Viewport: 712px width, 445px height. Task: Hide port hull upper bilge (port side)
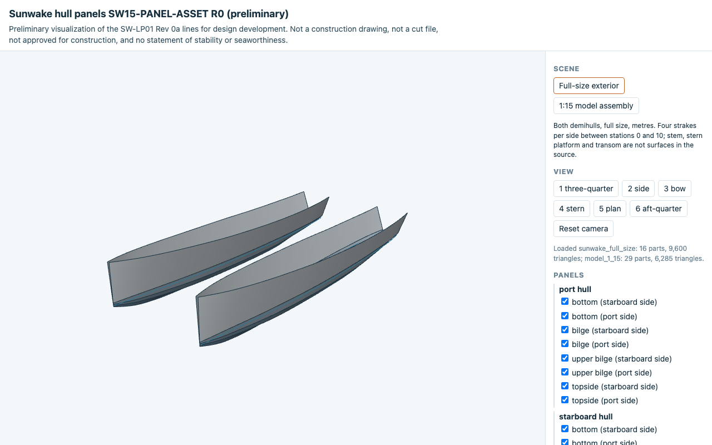565,372
